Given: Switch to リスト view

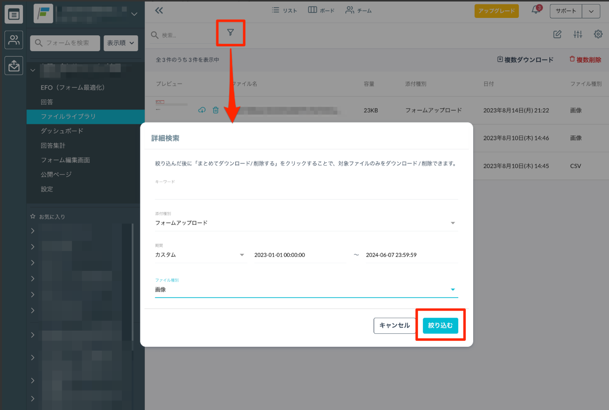Looking at the screenshot, I should click(284, 10).
